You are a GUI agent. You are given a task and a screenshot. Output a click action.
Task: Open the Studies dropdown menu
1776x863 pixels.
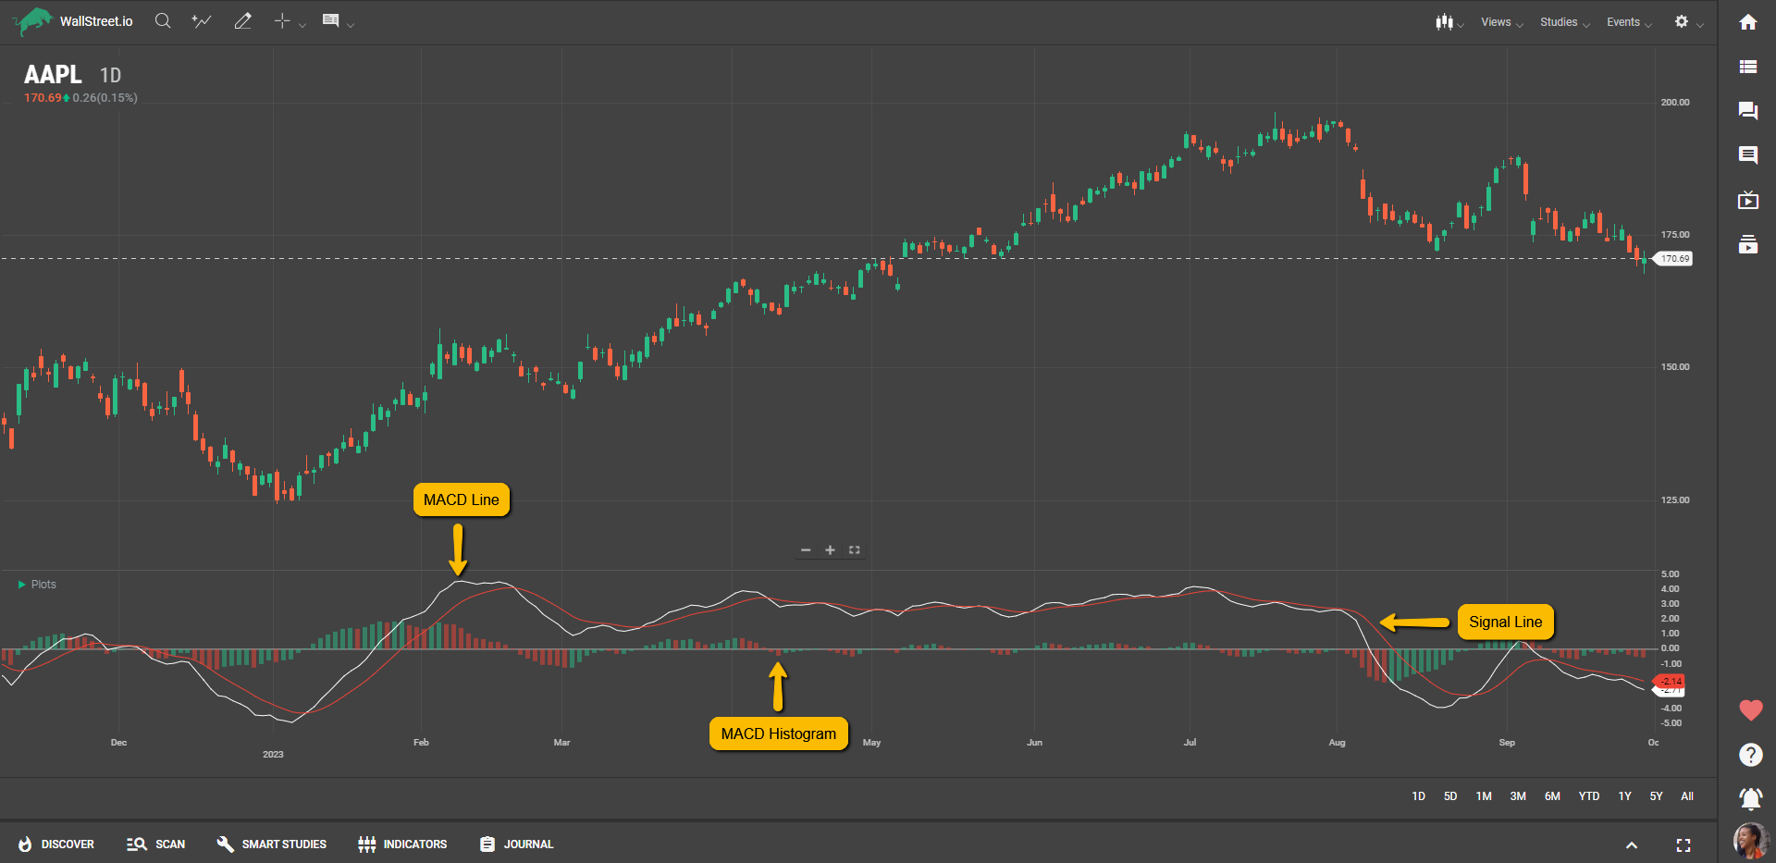click(1564, 22)
